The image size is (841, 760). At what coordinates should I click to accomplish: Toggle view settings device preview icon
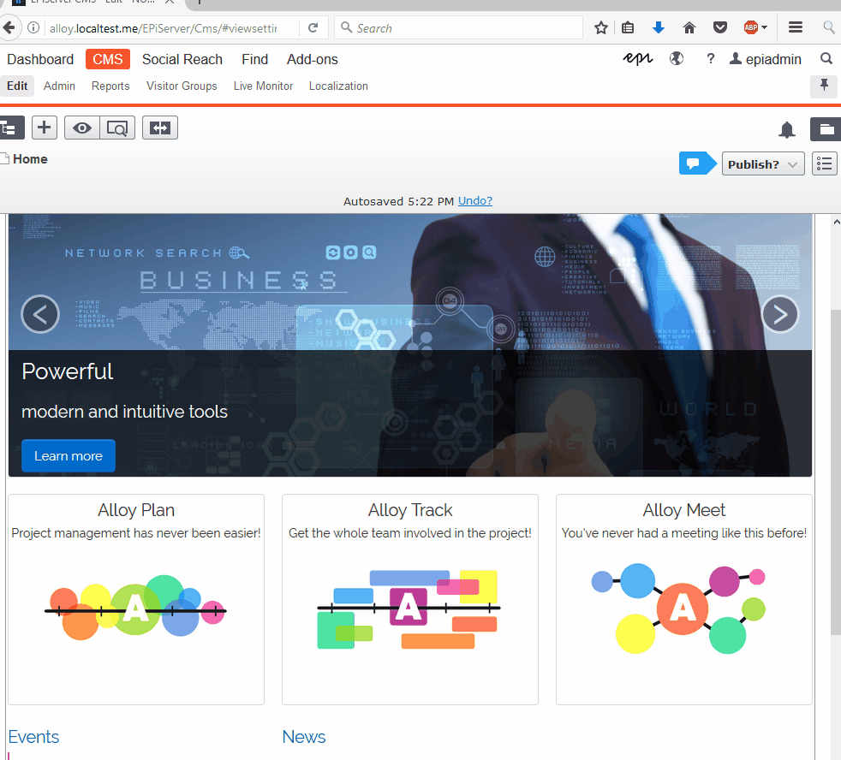(x=117, y=128)
